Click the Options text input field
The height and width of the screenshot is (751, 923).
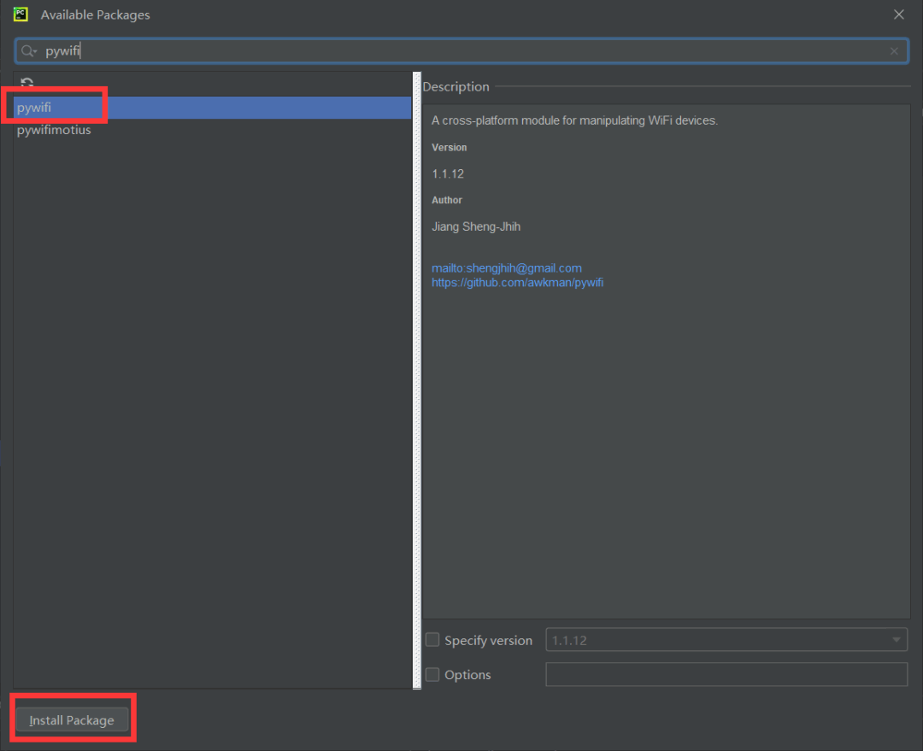(x=726, y=674)
